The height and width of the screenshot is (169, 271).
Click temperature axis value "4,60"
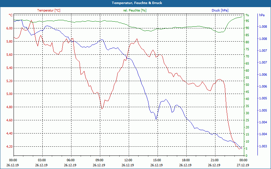point(9,120)
